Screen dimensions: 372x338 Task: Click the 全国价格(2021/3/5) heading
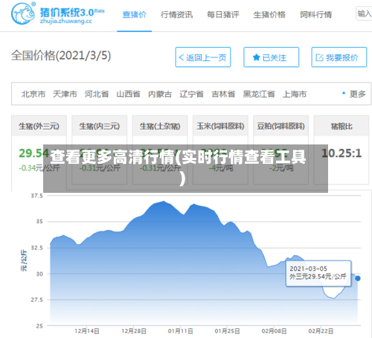point(61,55)
